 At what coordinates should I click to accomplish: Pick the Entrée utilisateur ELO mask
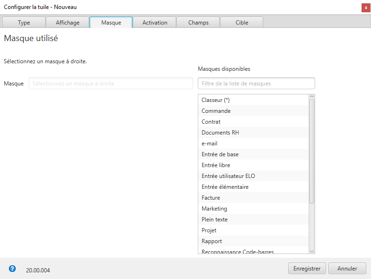point(254,176)
